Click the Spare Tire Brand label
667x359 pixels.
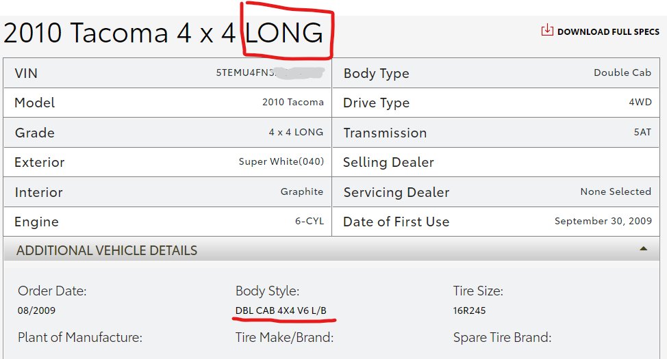tap(503, 337)
